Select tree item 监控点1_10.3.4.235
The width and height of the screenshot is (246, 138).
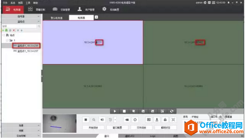pos(26,46)
